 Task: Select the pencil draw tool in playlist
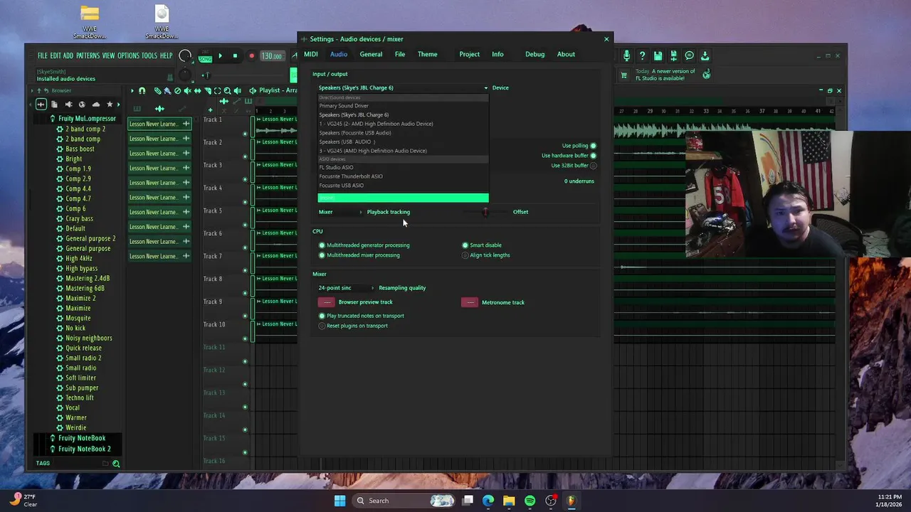coord(157,90)
